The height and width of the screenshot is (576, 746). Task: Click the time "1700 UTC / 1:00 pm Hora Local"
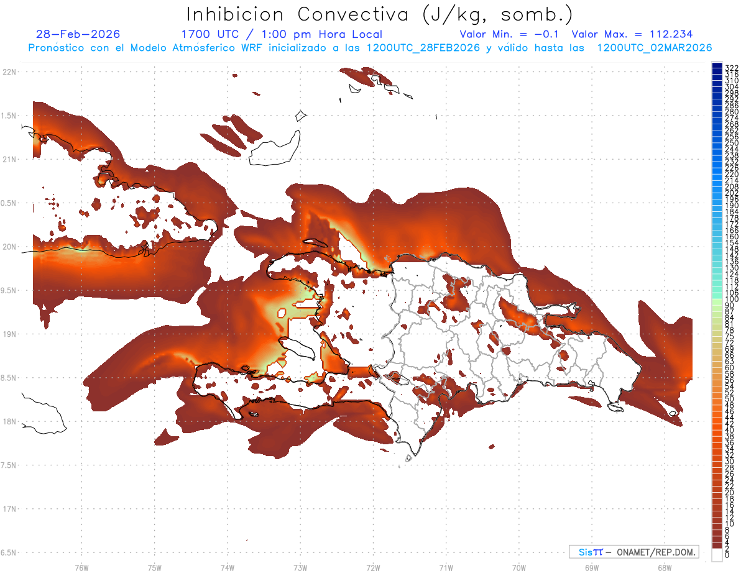pyautogui.click(x=282, y=34)
